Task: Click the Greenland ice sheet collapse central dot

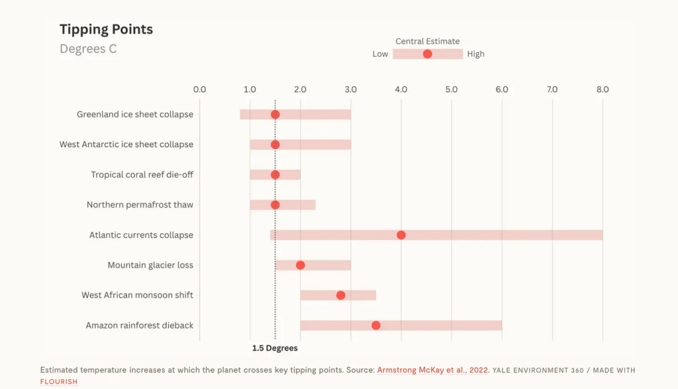Action: 275,115
